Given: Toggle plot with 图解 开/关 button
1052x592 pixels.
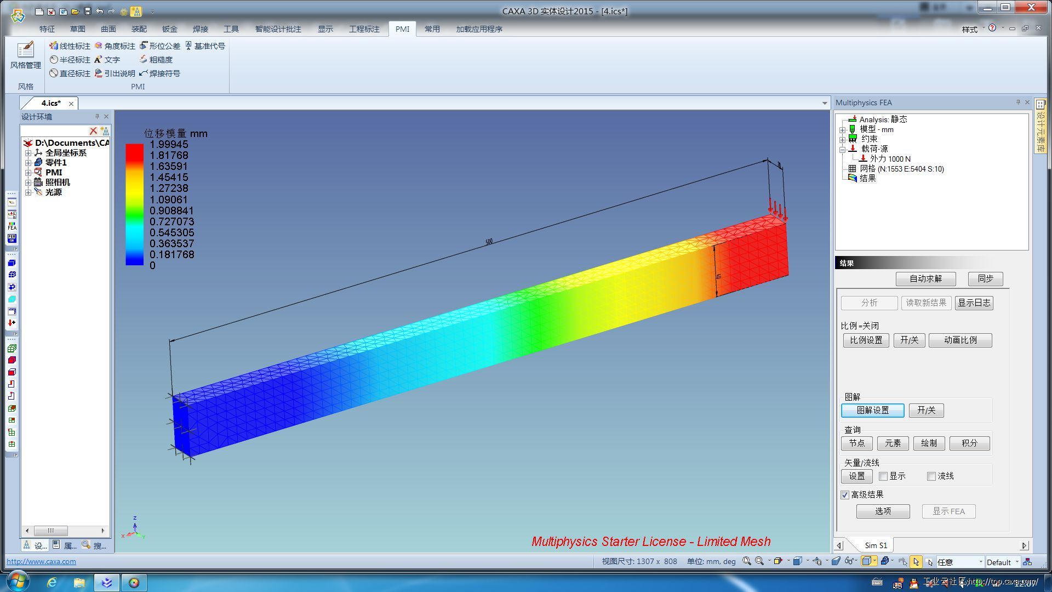Looking at the screenshot, I should (927, 411).
